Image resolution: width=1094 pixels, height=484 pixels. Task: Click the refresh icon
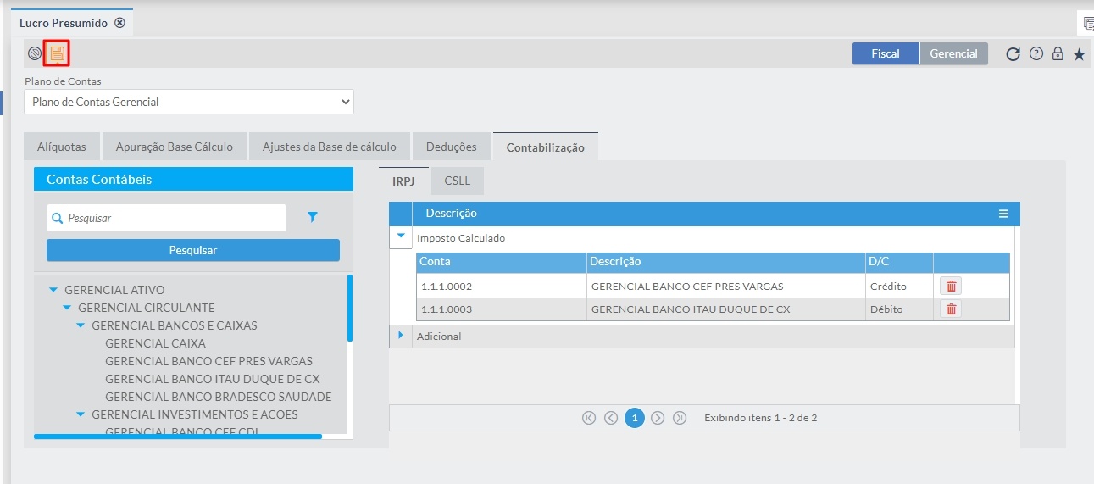coord(1013,54)
